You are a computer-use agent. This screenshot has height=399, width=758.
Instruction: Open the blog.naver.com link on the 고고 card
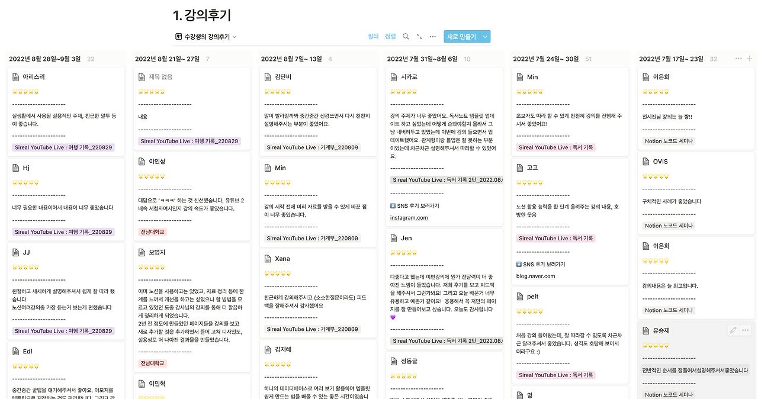pos(536,276)
